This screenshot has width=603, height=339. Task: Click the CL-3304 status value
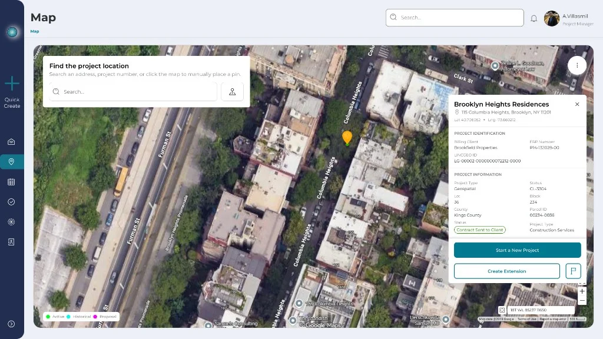(x=538, y=189)
